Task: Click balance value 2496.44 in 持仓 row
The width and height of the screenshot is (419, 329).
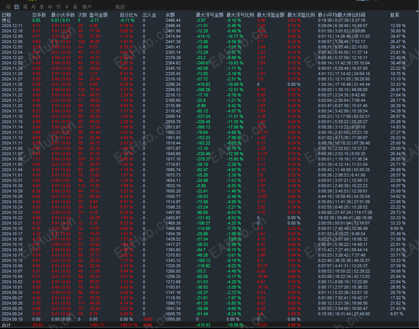Action: click(x=173, y=20)
